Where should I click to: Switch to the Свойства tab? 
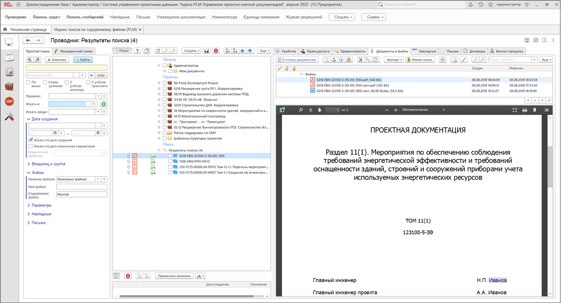[286, 51]
